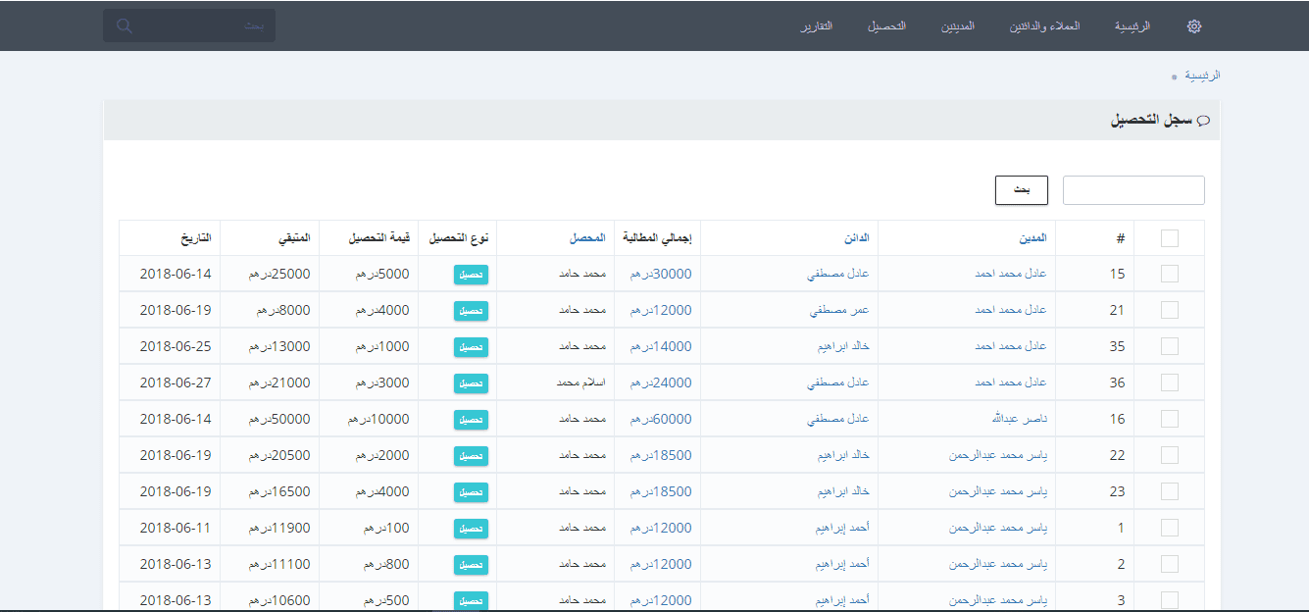1309x612 pixels.
Task: Sort by the المحصل column header
Action: [586, 238]
